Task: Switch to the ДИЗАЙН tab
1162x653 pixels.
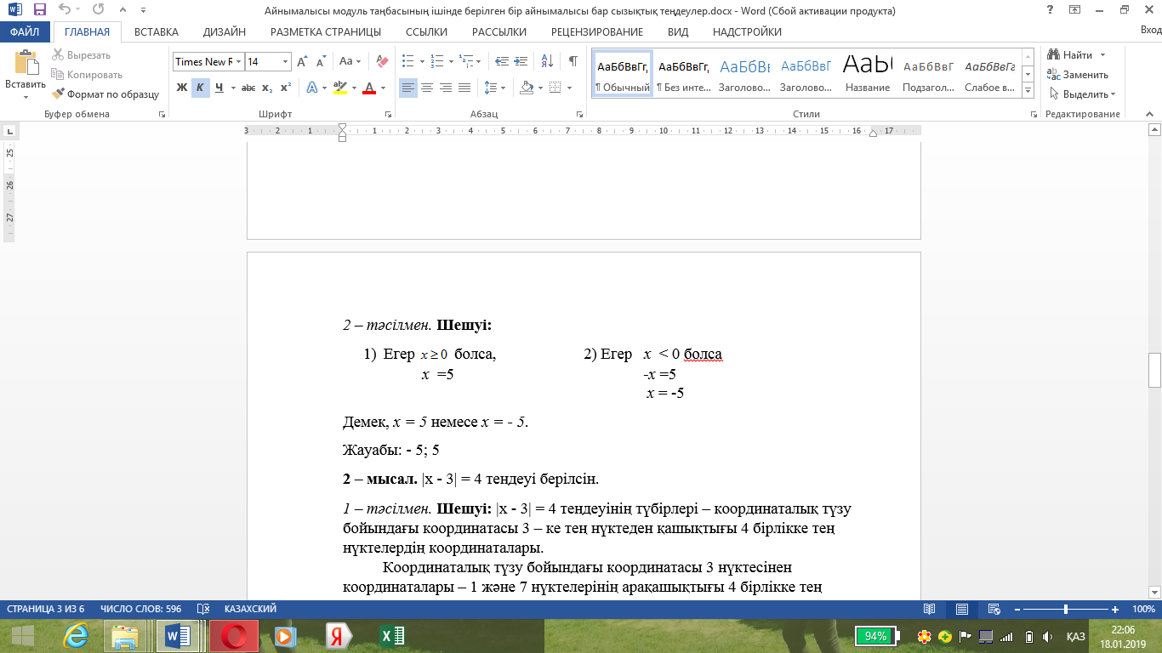Action: click(x=225, y=32)
